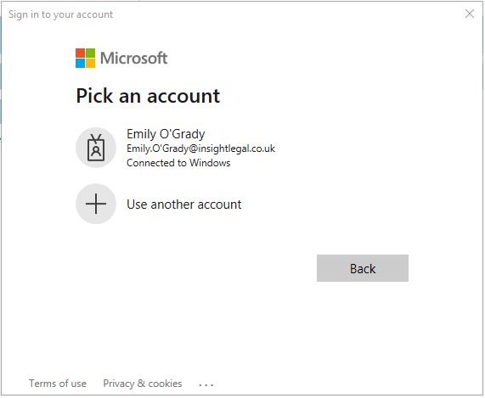Click the four-color Microsoft logo

(x=86, y=58)
